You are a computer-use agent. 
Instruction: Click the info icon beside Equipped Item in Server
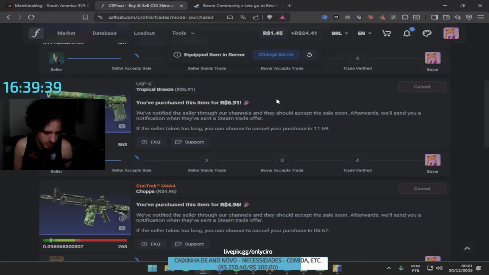pyautogui.click(x=177, y=55)
